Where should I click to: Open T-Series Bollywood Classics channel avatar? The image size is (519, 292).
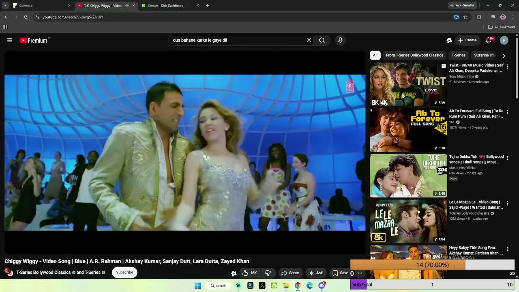pos(9,272)
